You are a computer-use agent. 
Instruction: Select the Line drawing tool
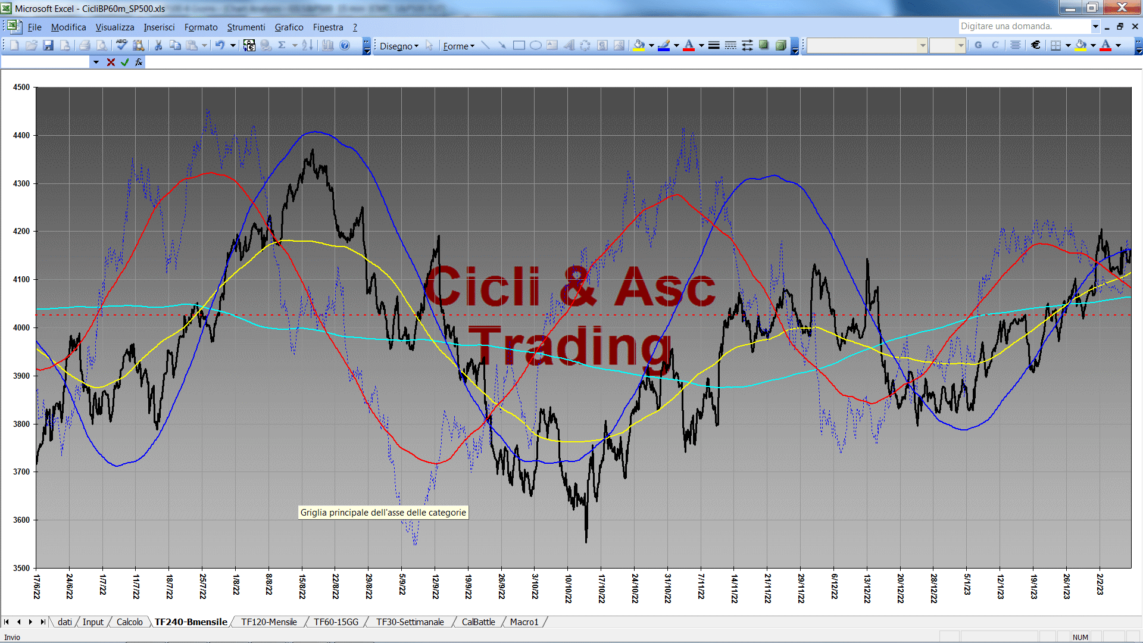pos(486,45)
